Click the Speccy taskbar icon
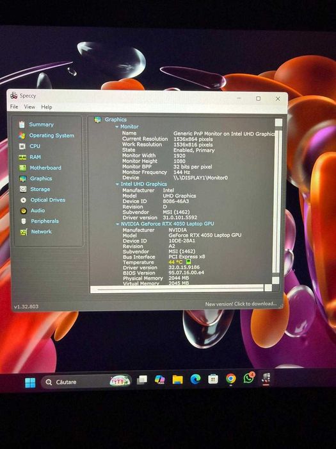The image size is (336, 449). tap(266, 378)
